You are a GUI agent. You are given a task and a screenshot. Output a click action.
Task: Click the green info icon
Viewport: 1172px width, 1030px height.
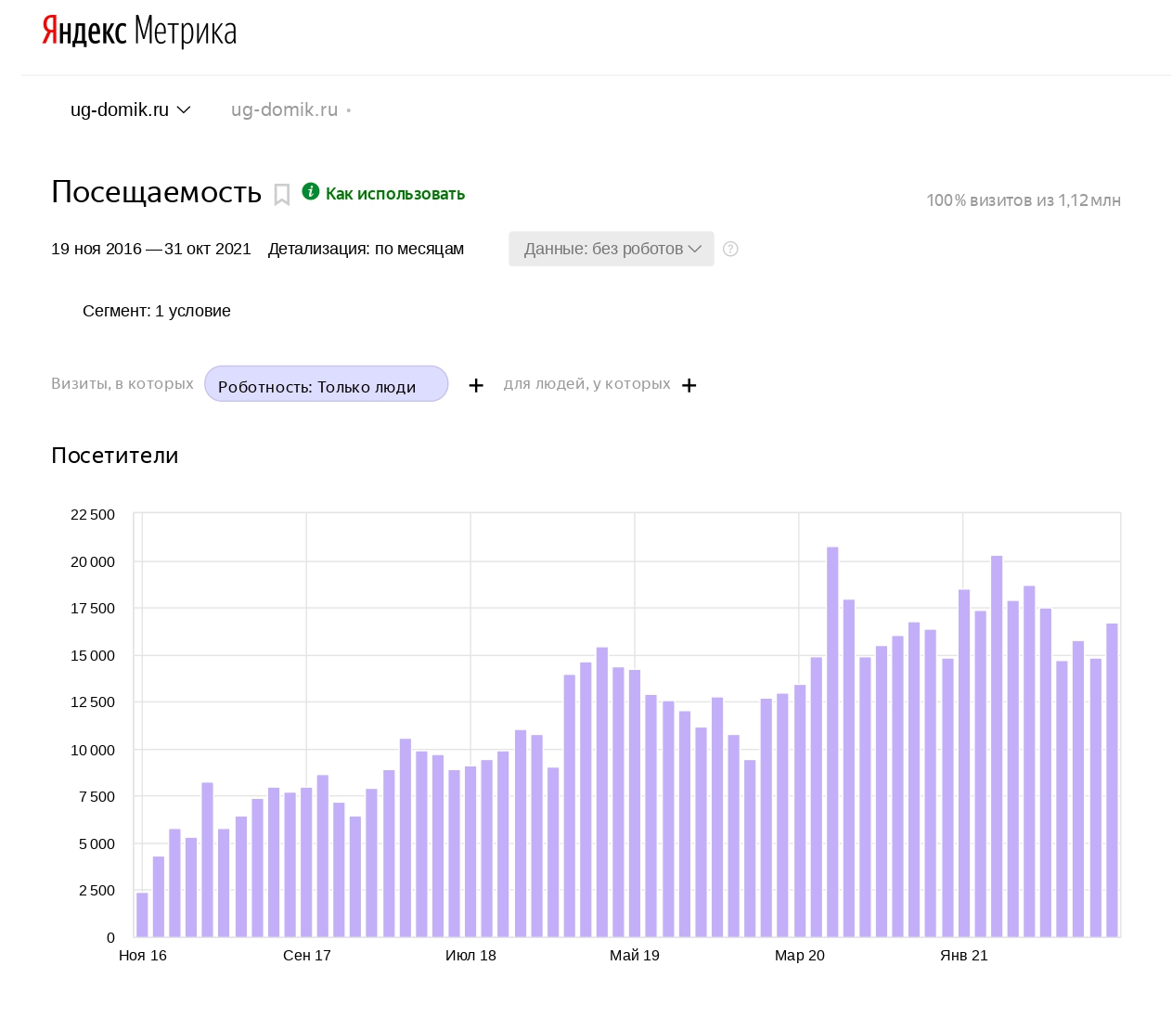[311, 192]
